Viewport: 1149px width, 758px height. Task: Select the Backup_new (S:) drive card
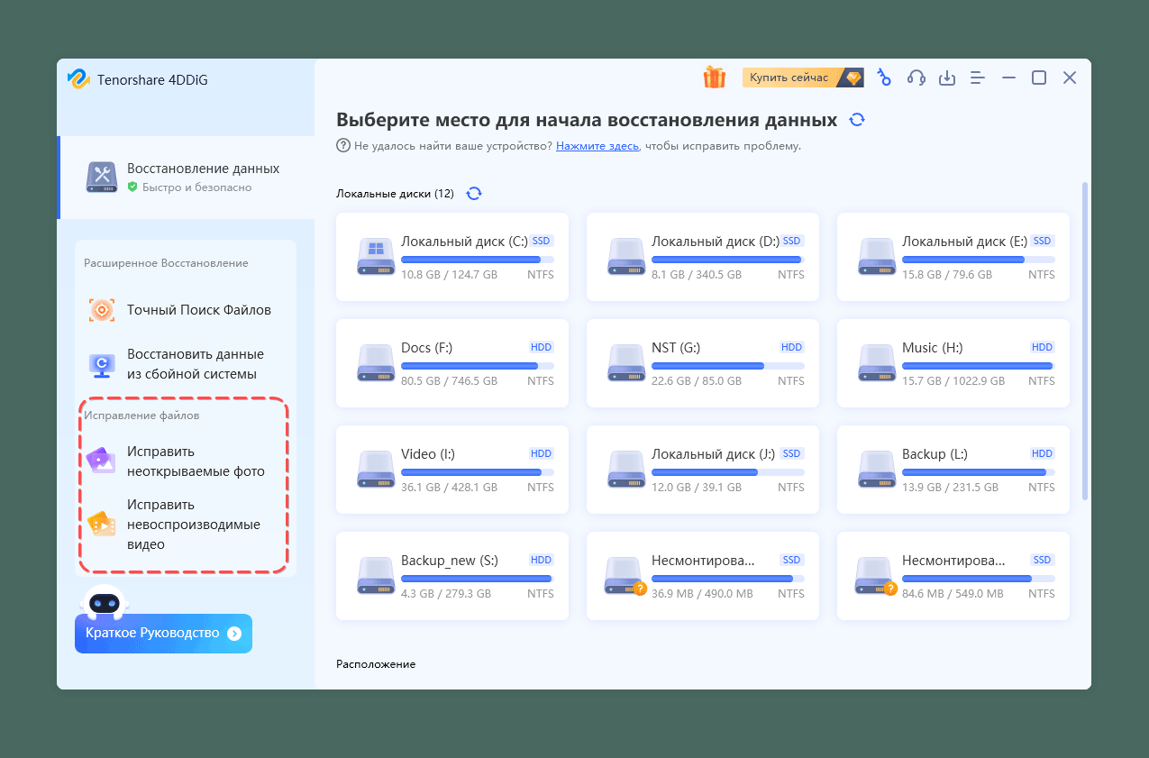click(452, 576)
